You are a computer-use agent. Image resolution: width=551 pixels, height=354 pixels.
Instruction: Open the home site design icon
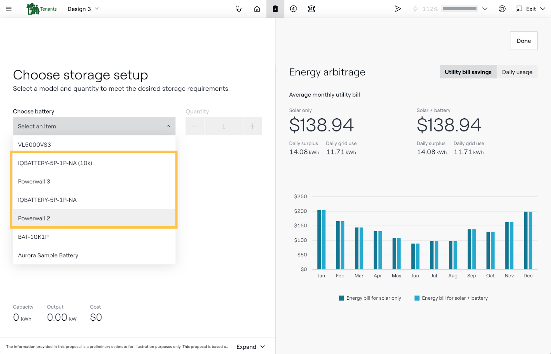pos(257,9)
